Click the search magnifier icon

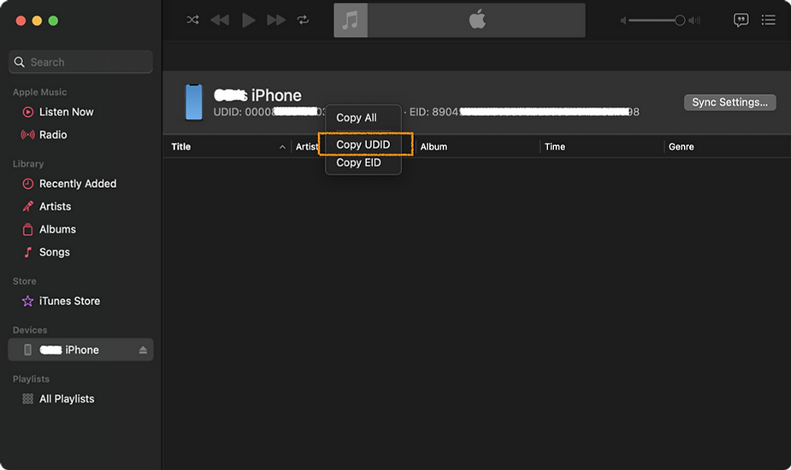click(19, 62)
